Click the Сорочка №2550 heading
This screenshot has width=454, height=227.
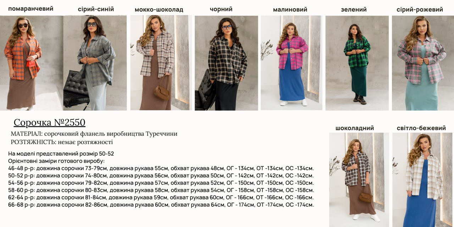click(x=50, y=122)
